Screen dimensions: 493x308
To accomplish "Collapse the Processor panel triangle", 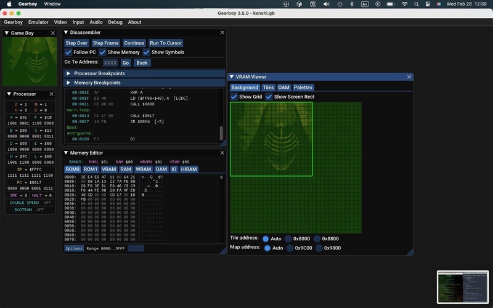I will coord(9,94).
